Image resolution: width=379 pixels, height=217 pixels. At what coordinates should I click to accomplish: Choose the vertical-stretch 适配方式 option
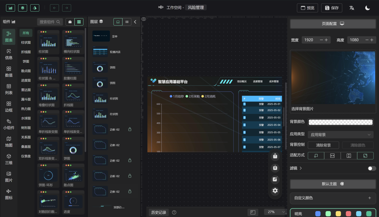(349, 156)
